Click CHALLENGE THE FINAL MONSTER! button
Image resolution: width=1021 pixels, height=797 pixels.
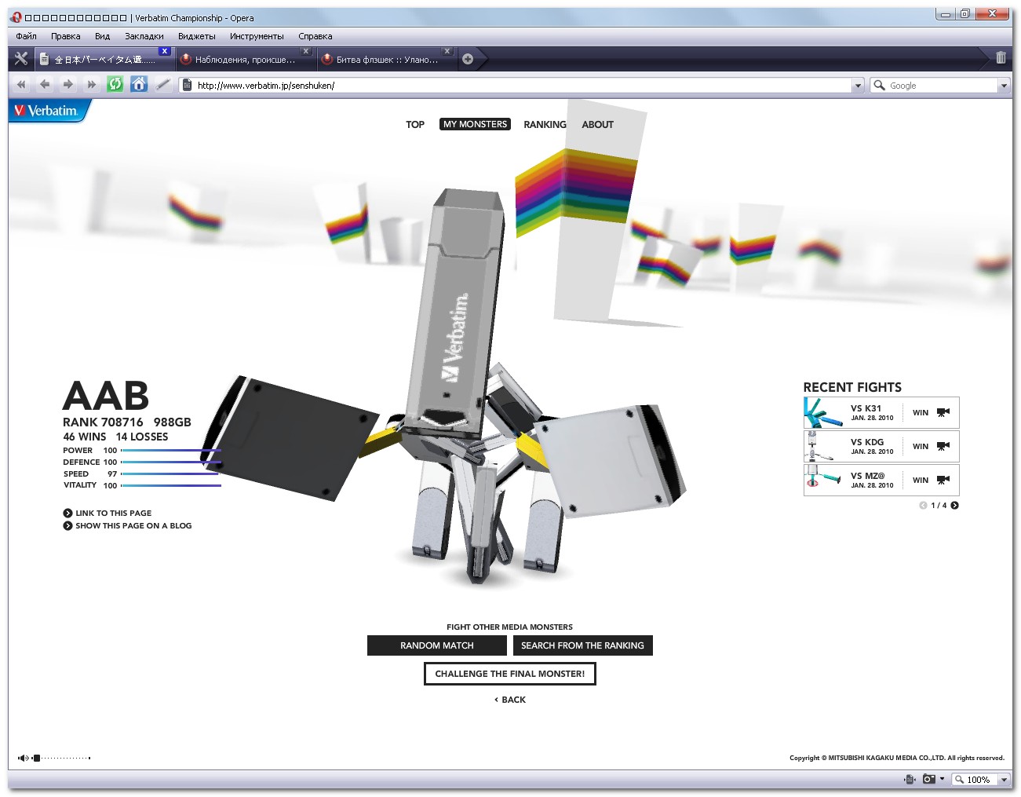pyautogui.click(x=509, y=674)
